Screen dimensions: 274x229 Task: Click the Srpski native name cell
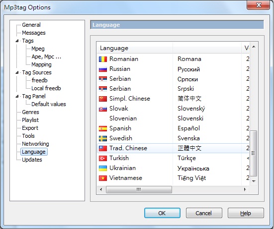pos(185,89)
